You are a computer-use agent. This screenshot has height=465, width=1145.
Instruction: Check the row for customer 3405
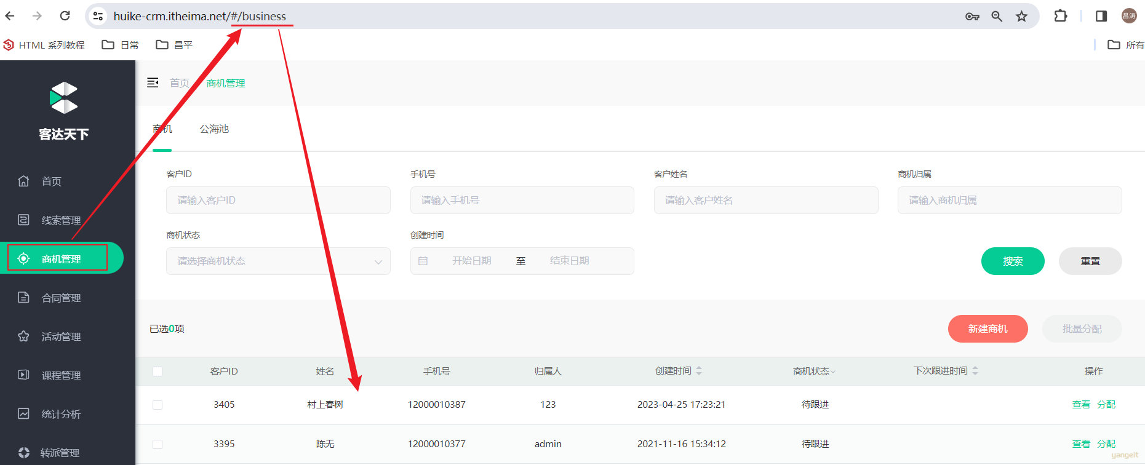click(158, 405)
